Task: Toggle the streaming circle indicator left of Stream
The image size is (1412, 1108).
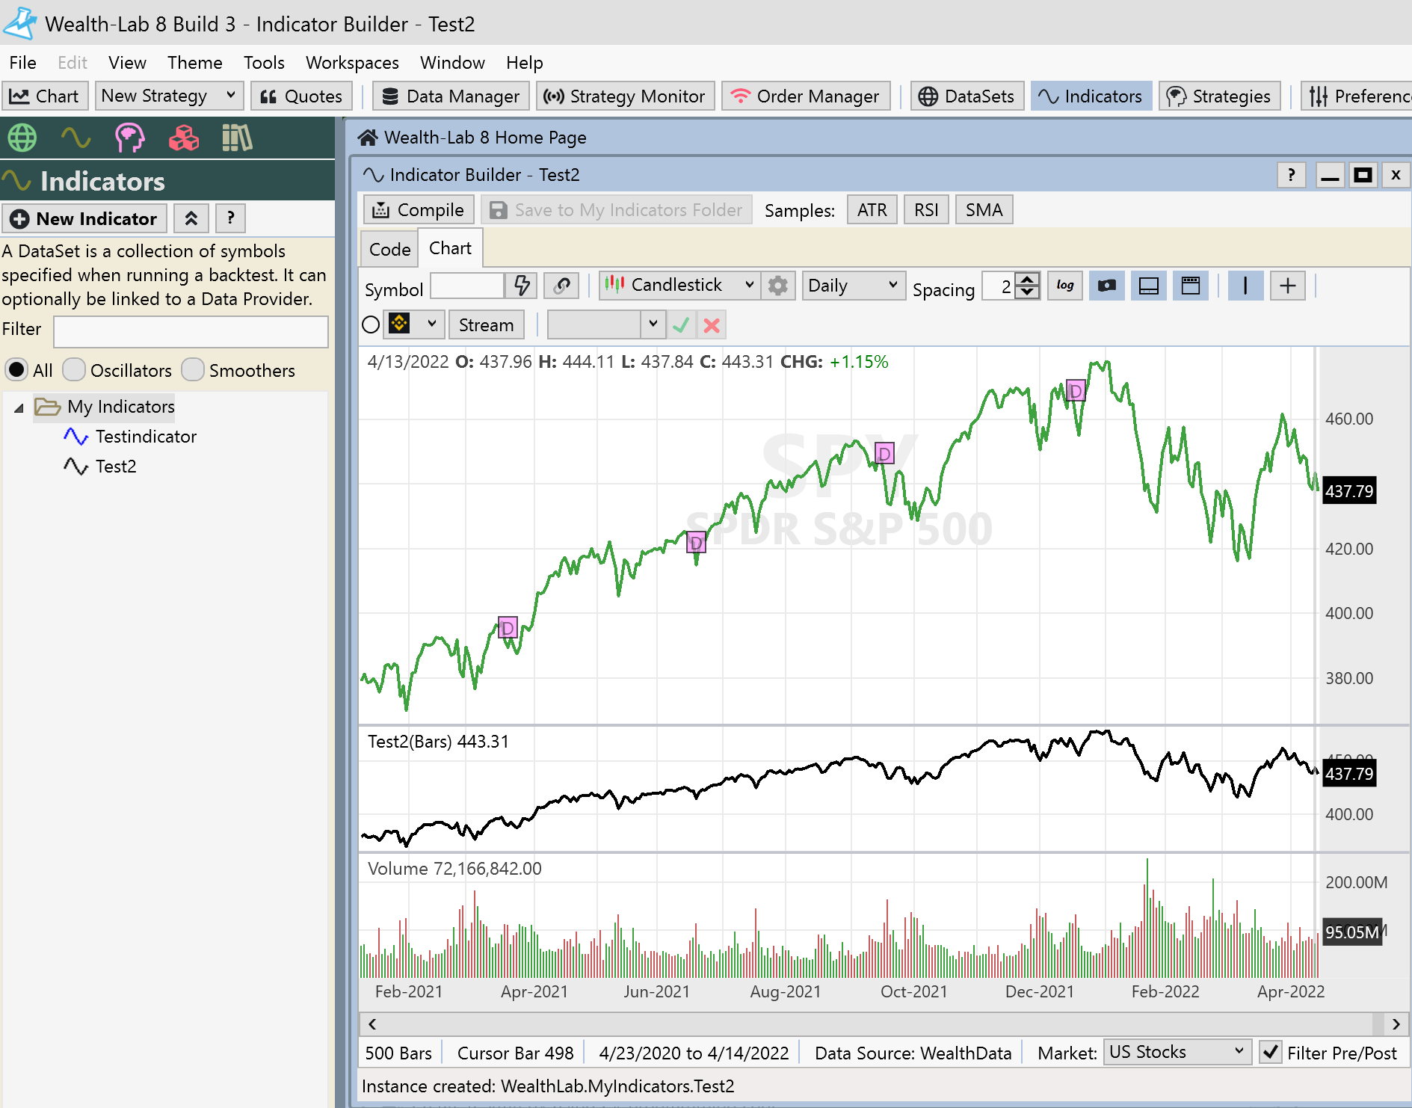Action: click(371, 325)
